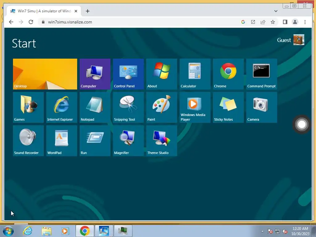Bookmark this tab with star icon

point(273,22)
